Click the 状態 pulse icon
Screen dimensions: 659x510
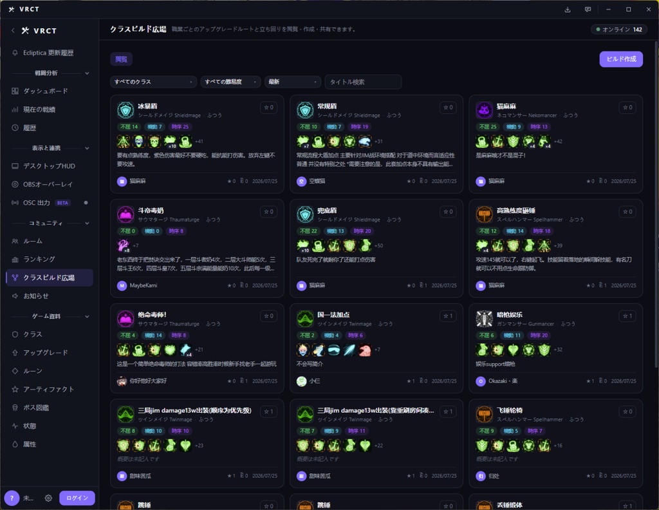(15, 426)
